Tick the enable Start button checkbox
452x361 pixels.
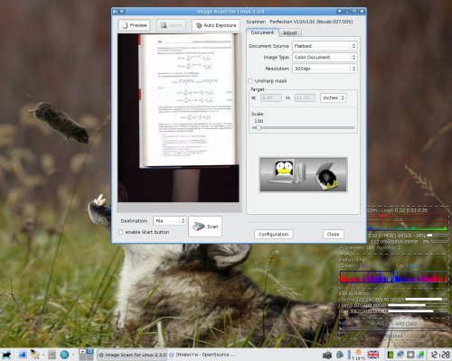click(120, 232)
